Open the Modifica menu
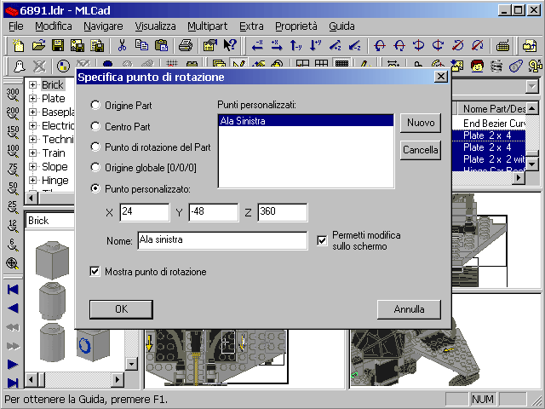 pos(54,26)
